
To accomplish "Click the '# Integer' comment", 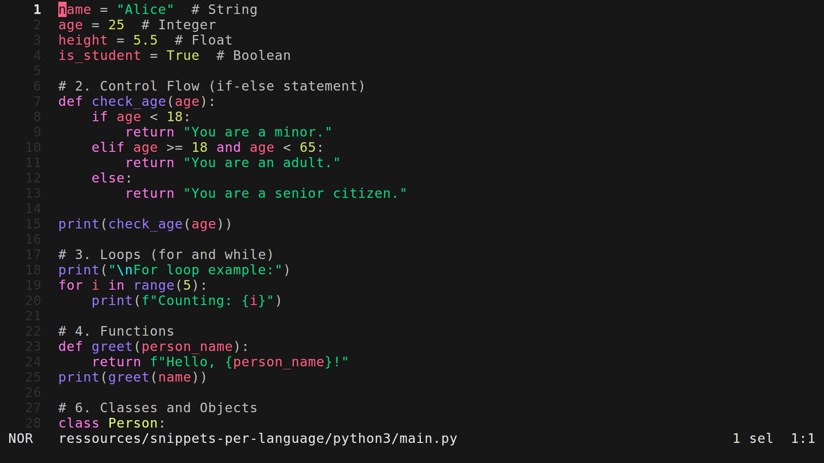I will pos(179,25).
